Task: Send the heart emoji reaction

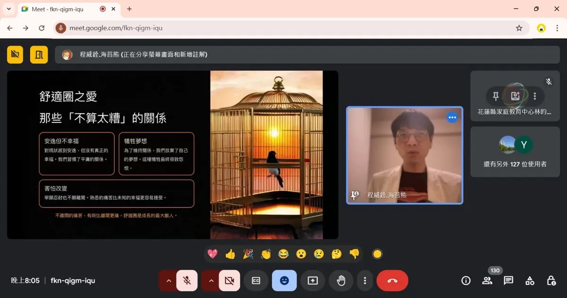Action: [x=213, y=254]
